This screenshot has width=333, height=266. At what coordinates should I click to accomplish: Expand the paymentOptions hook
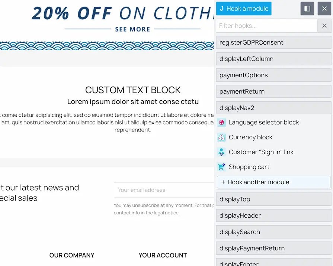coord(273,75)
